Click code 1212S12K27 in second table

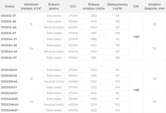pyautogui.click(x=9, y=70)
